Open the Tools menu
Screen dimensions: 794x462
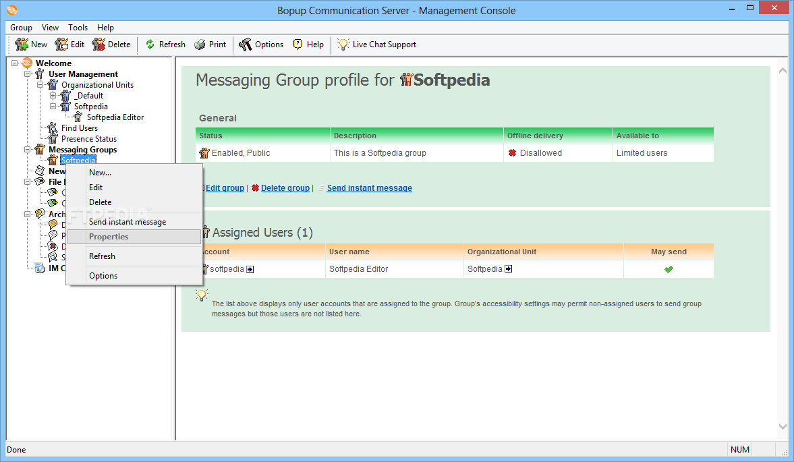point(78,28)
